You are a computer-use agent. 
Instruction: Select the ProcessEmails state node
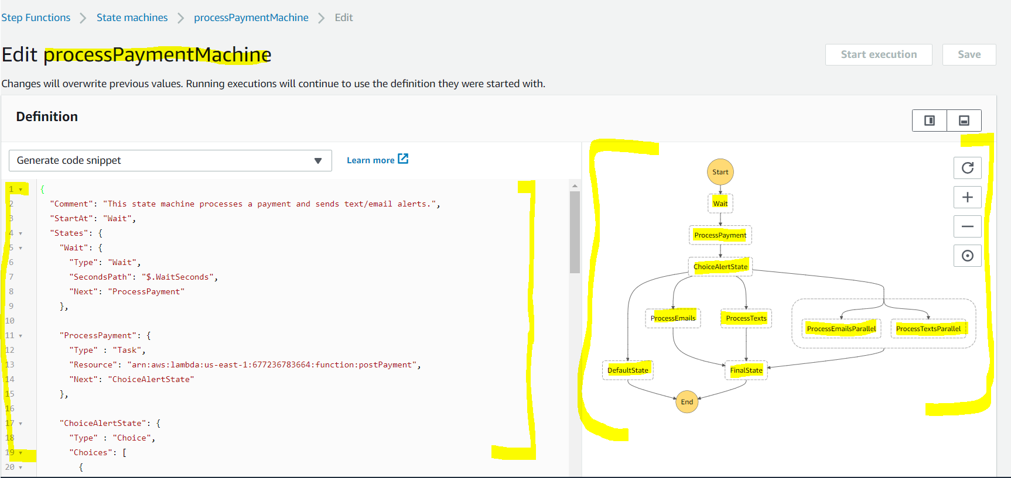pyautogui.click(x=673, y=318)
